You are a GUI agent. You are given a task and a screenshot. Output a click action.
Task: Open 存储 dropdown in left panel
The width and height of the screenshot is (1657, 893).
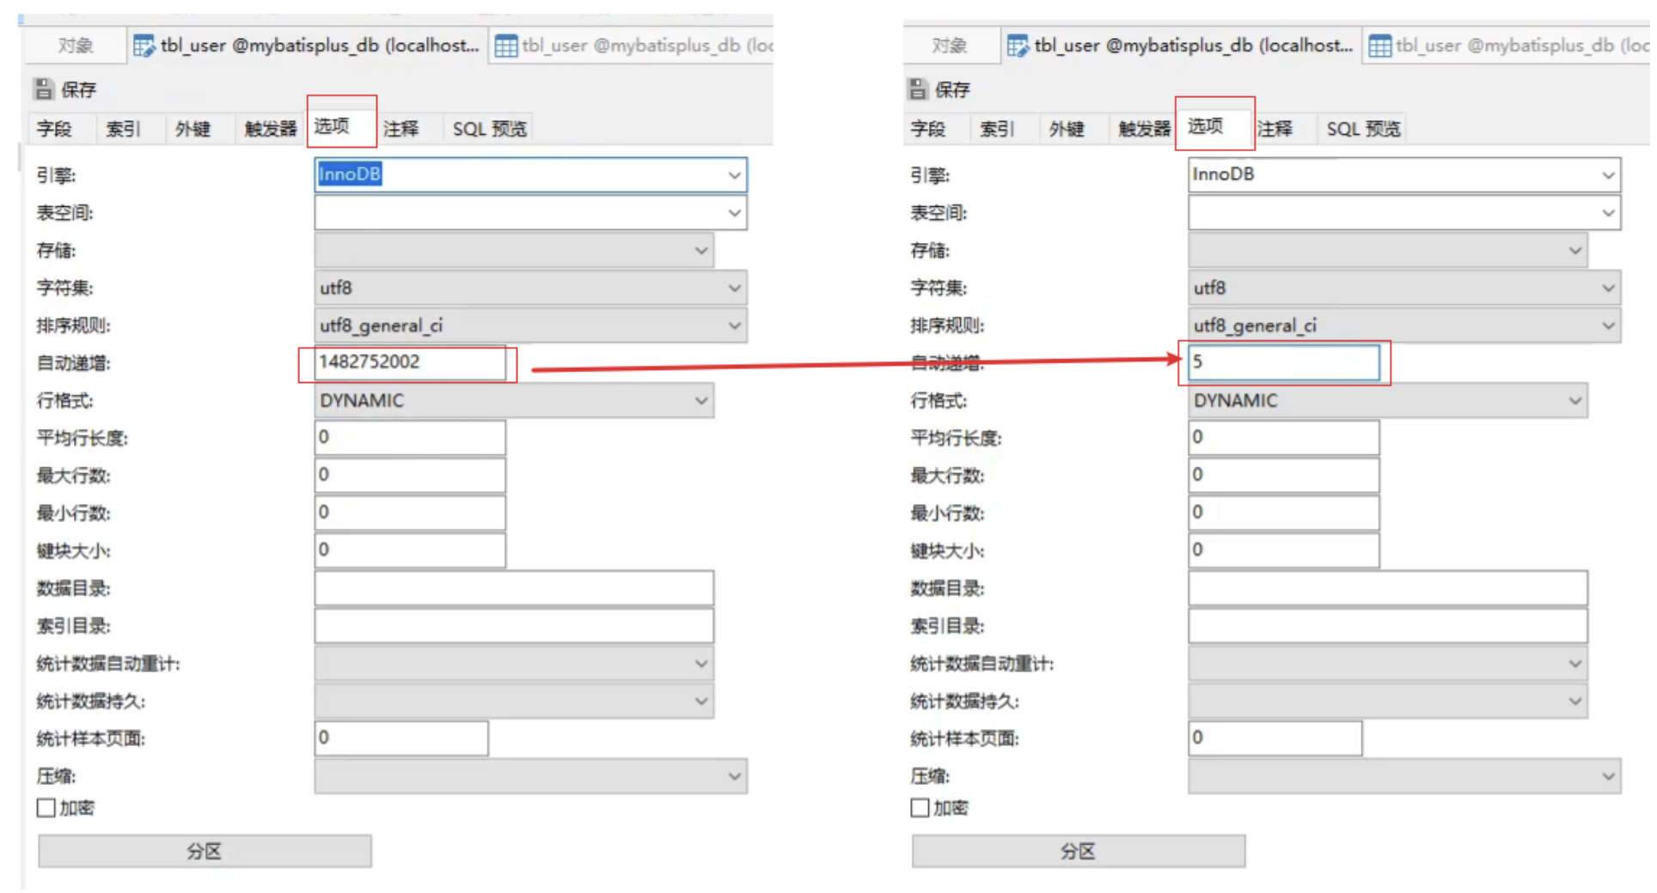(x=514, y=250)
